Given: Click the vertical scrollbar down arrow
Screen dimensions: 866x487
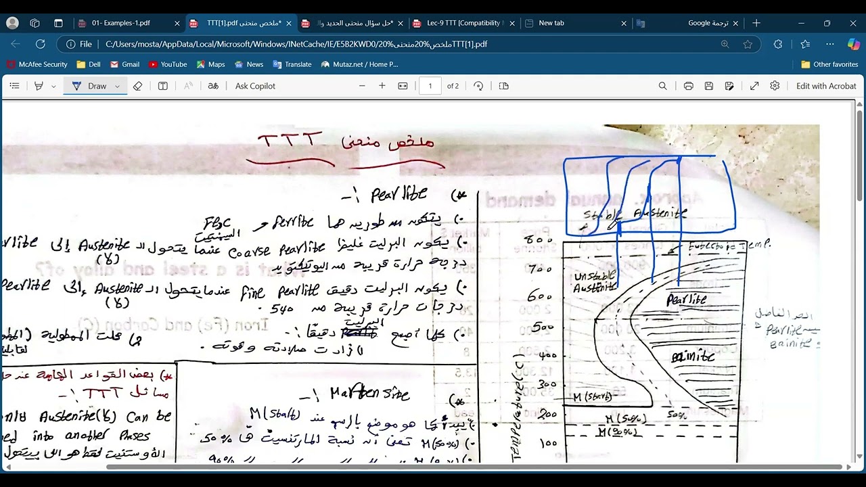Looking at the screenshot, I should 860,458.
